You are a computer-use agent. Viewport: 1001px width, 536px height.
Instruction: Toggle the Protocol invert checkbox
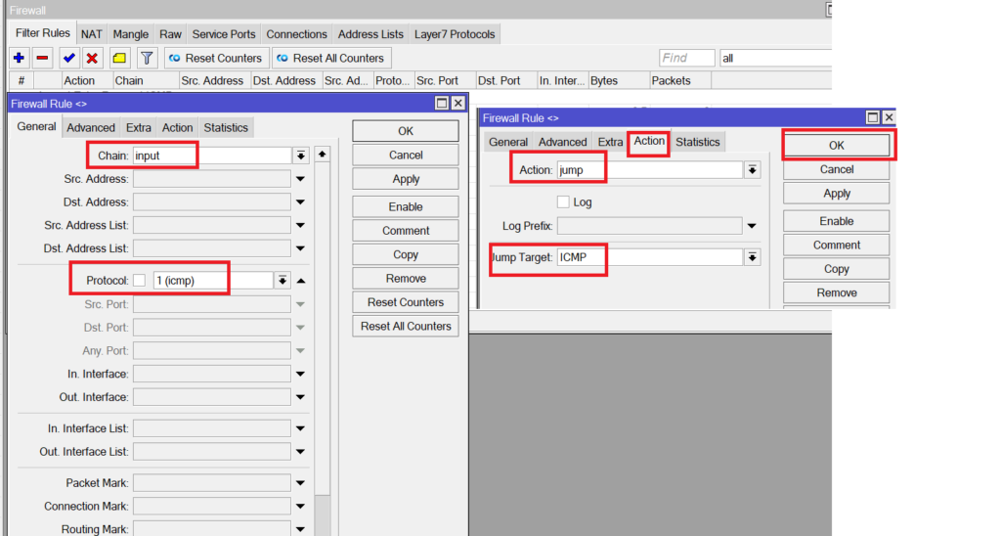139,281
